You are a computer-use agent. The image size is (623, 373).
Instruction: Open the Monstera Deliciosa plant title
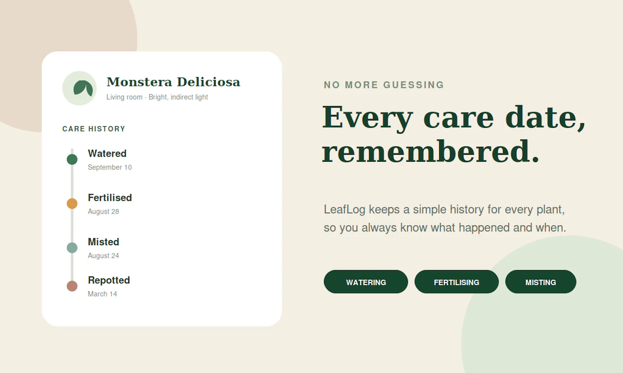tap(174, 82)
